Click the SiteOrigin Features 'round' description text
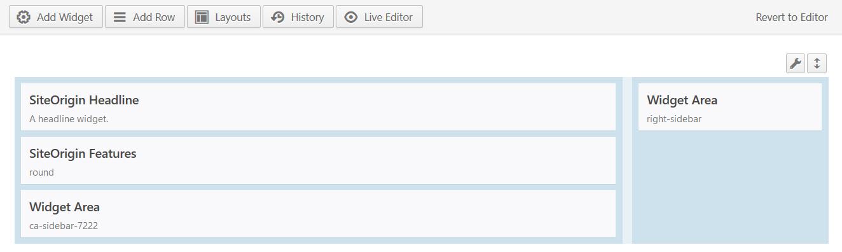This screenshot has width=842, height=252. point(41,172)
